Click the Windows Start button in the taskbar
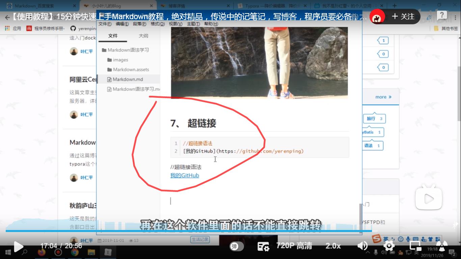The width and height of the screenshot is (461, 259). [8, 252]
